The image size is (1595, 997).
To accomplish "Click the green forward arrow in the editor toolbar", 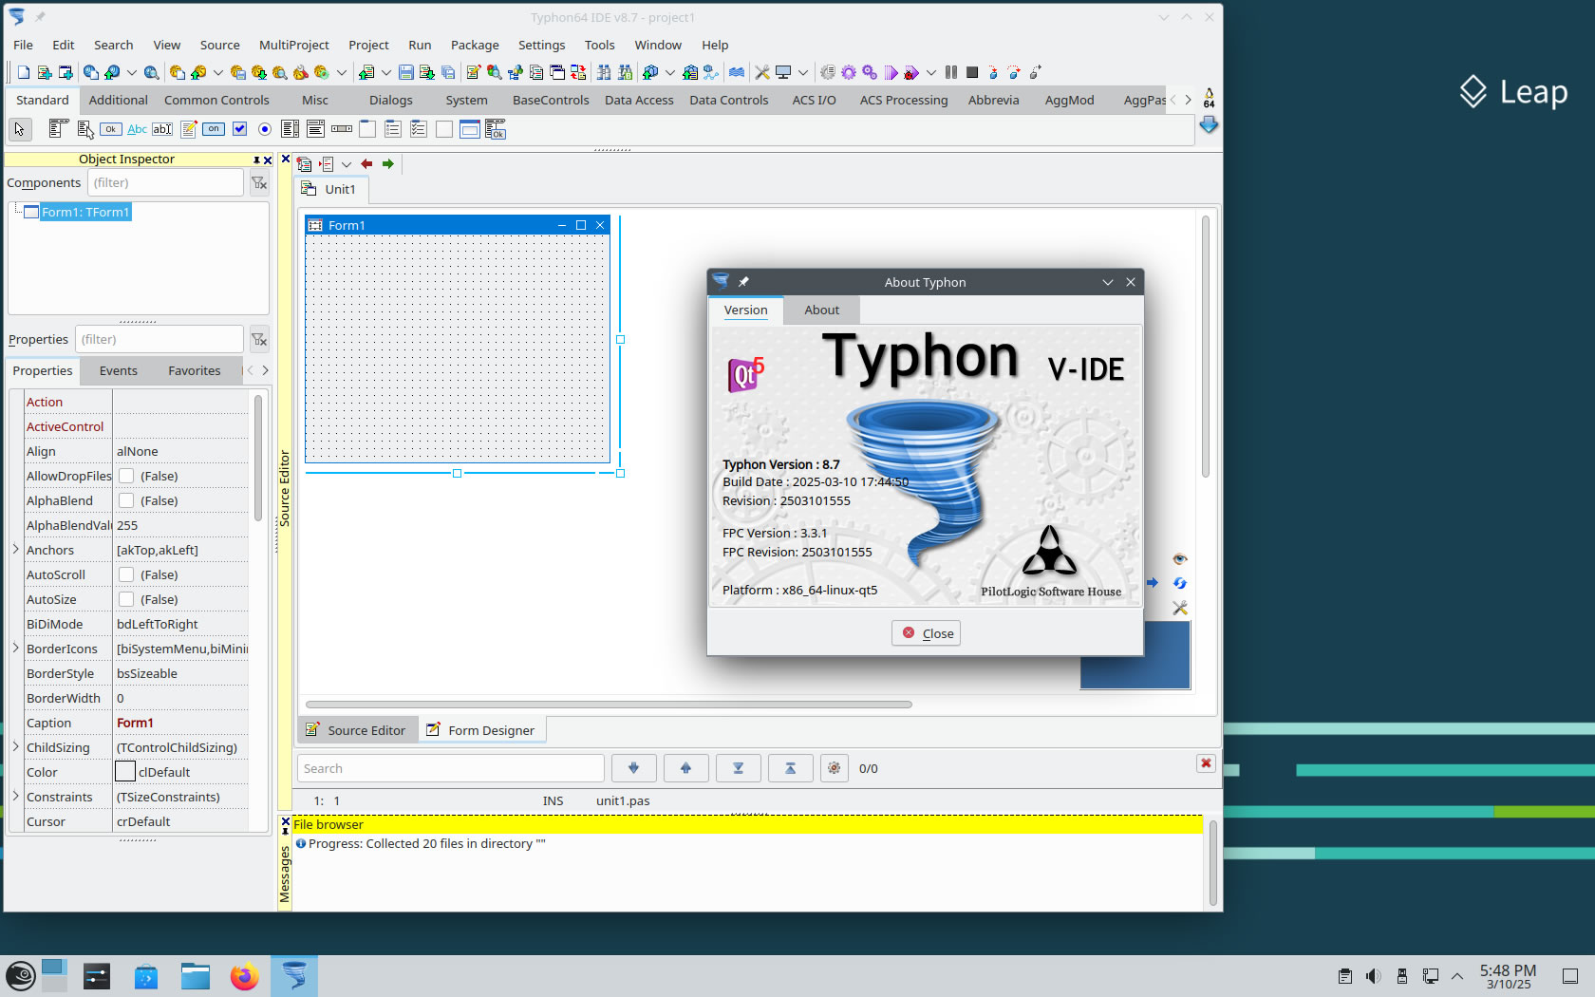I will (x=387, y=164).
